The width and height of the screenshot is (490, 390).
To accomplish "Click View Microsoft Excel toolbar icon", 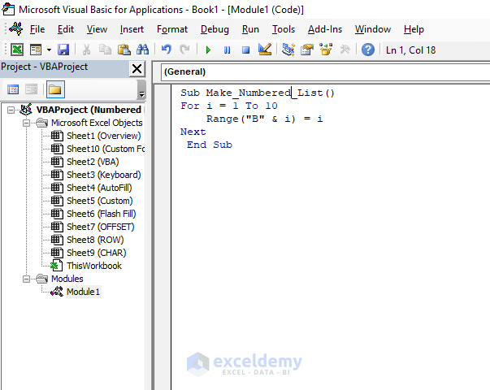I will point(17,50).
